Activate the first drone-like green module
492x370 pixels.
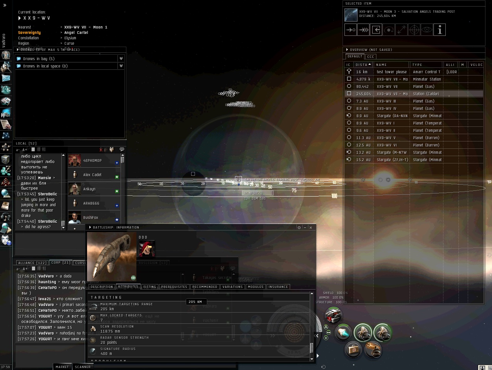click(363, 333)
